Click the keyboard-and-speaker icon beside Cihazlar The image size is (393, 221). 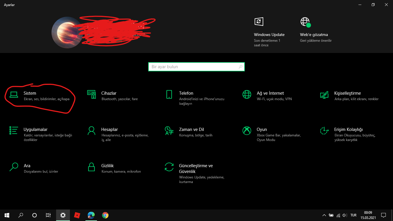[91, 94]
